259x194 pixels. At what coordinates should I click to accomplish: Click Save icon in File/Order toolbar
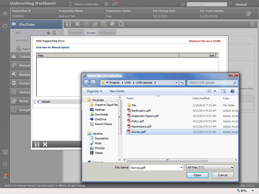click(x=68, y=24)
